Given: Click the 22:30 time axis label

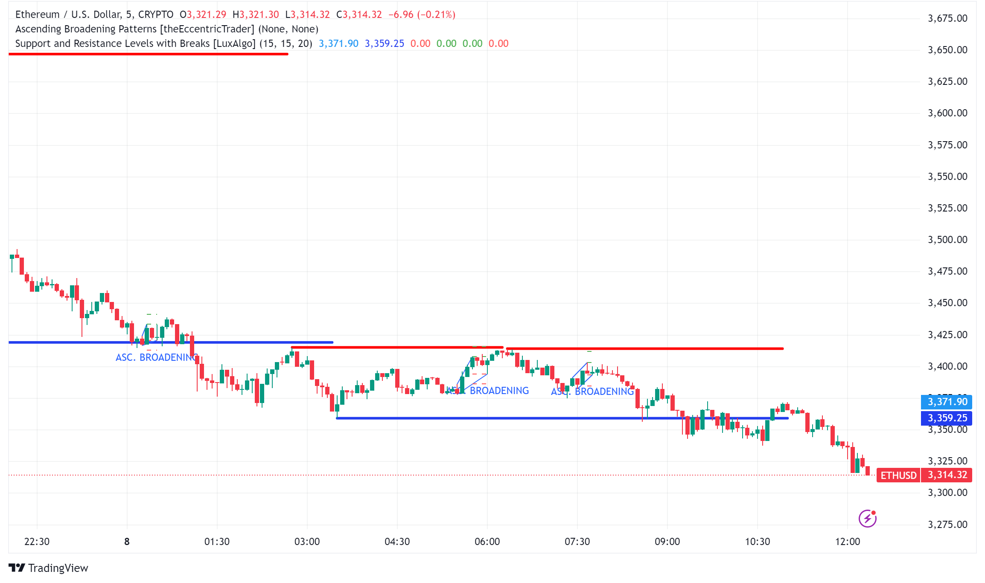Looking at the screenshot, I should pos(37,542).
